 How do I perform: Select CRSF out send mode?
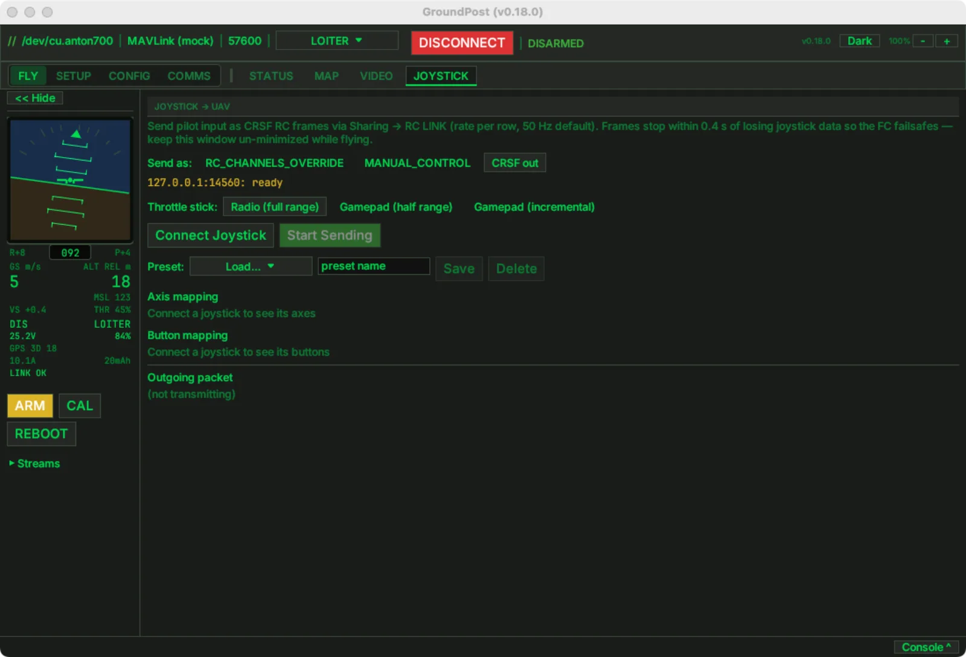[x=515, y=163]
